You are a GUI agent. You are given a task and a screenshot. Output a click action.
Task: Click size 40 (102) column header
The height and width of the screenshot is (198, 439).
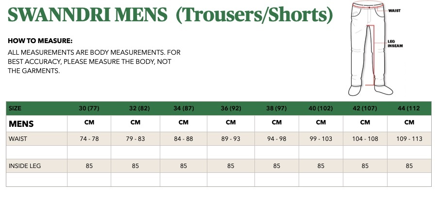click(x=321, y=108)
